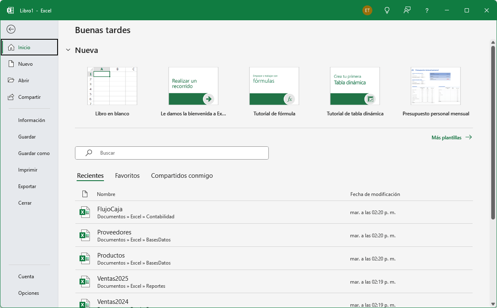Click the Documentos » Excel » Contabilidad path
Viewport: 497px width, 308px height.
(x=136, y=217)
